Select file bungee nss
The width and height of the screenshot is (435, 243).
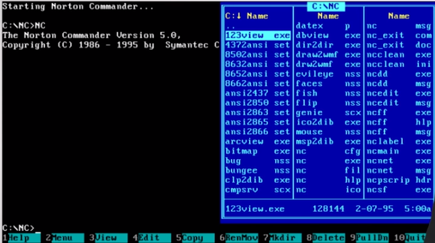click(x=258, y=170)
